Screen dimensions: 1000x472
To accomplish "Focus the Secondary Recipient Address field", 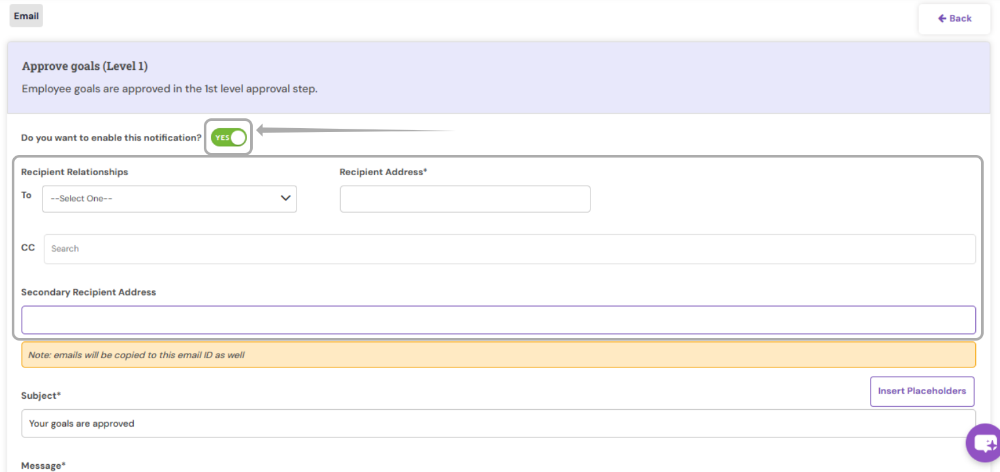I will (x=498, y=320).
